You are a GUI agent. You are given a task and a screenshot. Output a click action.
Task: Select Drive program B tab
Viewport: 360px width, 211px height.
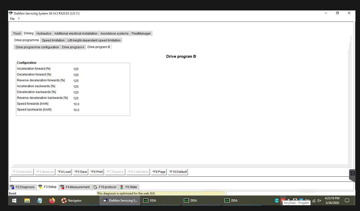click(99, 47)
